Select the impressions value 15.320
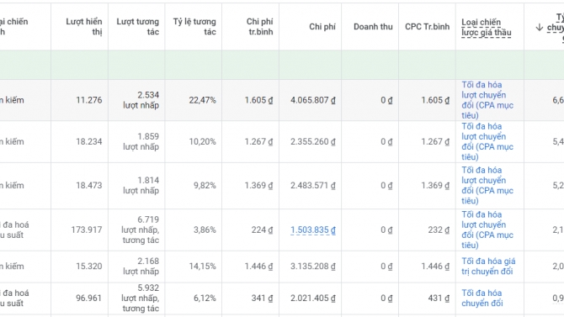Screen dimensions: 564x317 [89, 267]
